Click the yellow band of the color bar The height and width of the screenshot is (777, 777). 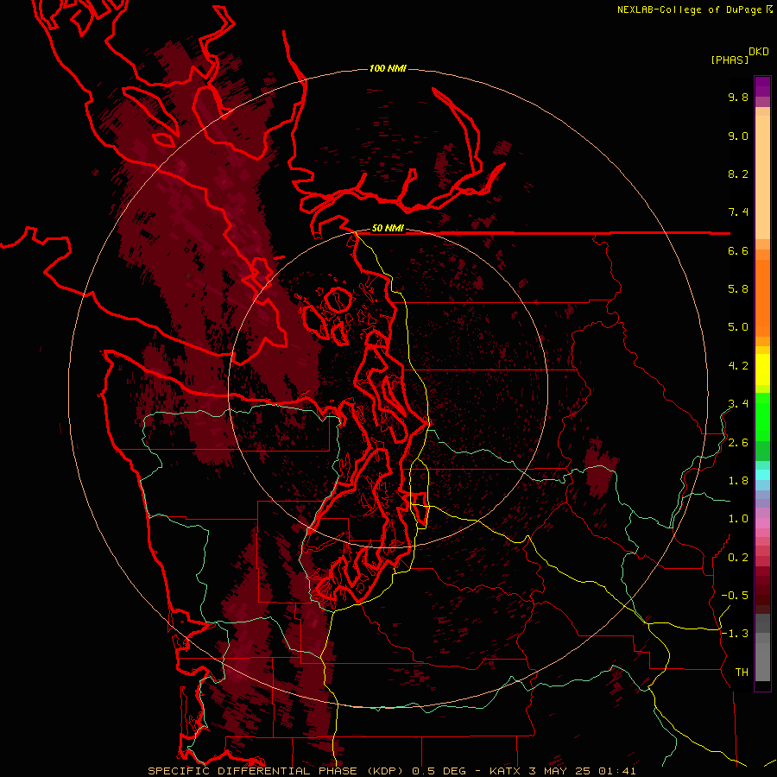[762, 369]
